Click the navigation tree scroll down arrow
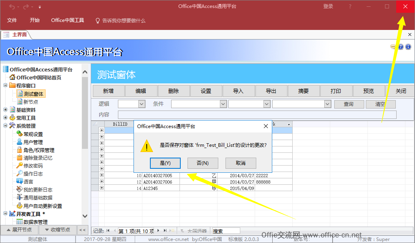415x243 pixels. [85, 216]
